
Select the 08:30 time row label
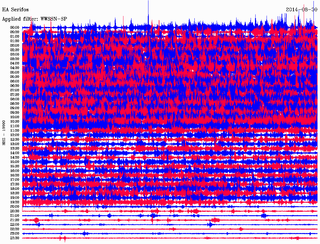click(15, 104)
